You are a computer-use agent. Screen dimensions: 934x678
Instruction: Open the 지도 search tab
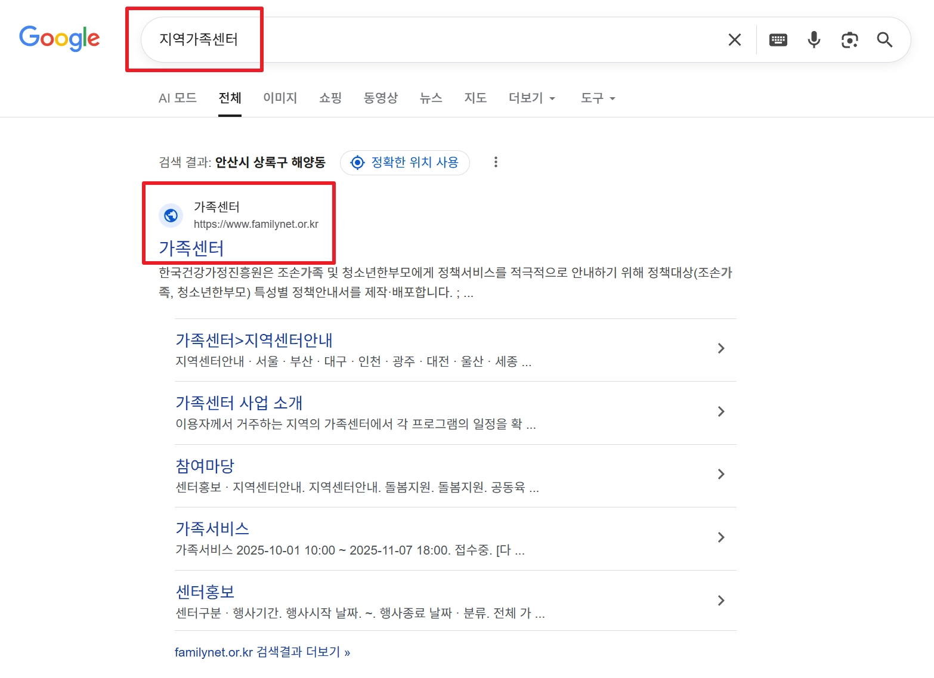pos(475,98)
